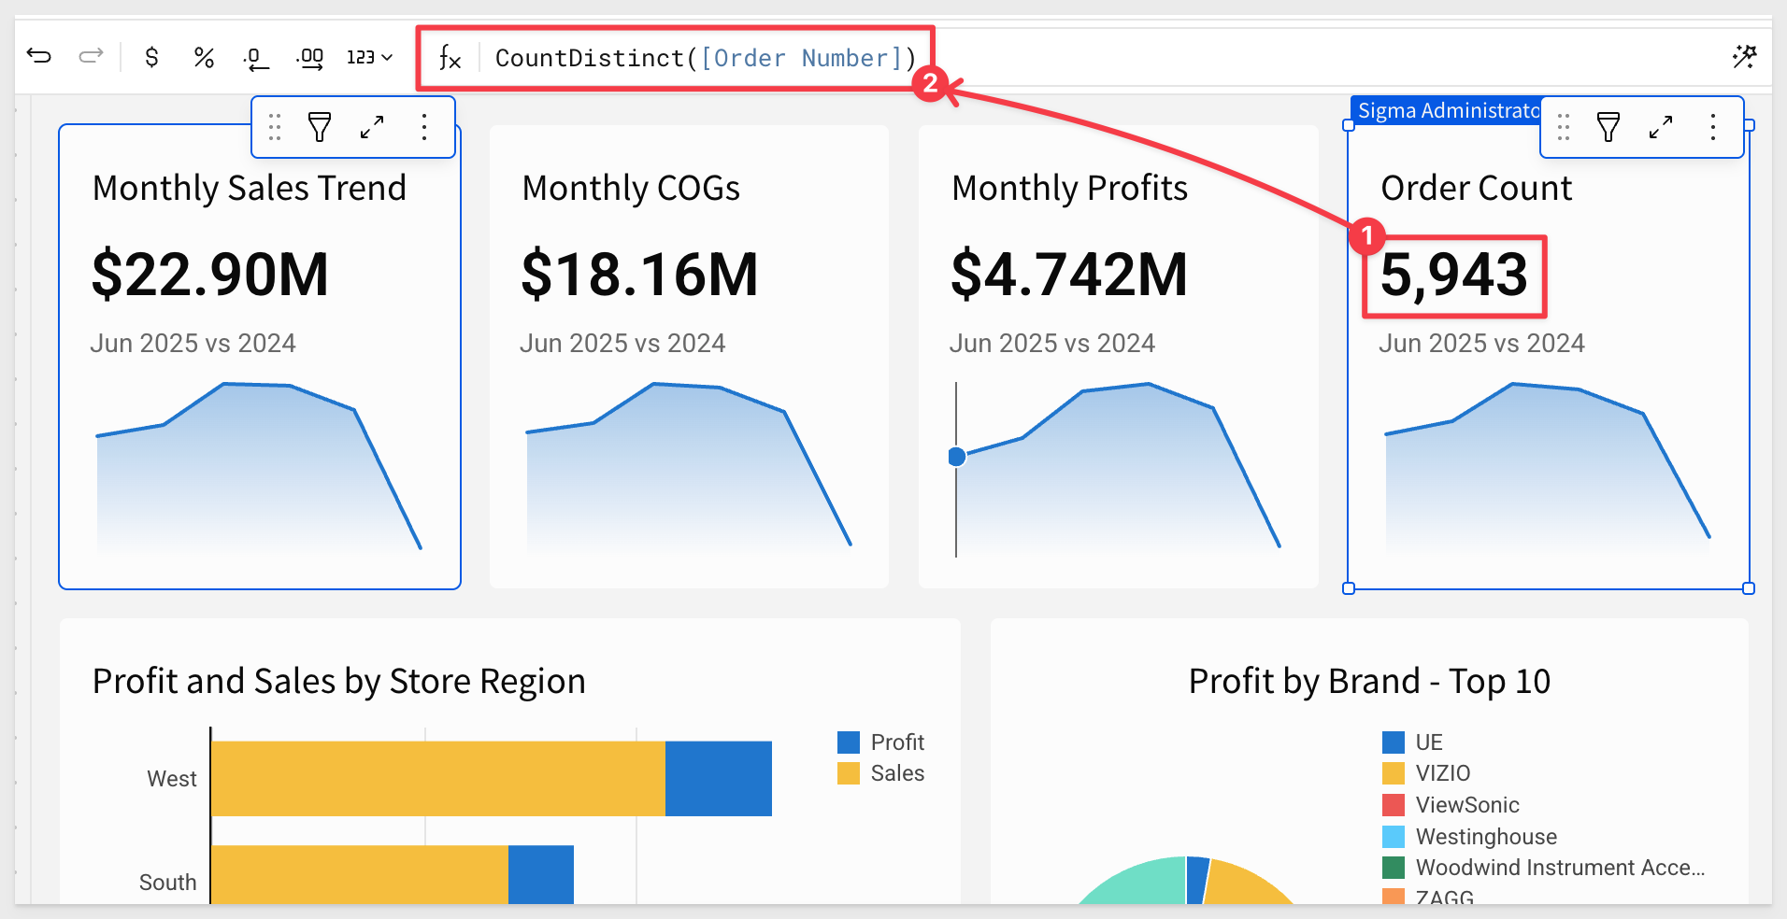This screenshot has width=1787, height=919.
Task: Undo the last action
Action: pos(39,57)
